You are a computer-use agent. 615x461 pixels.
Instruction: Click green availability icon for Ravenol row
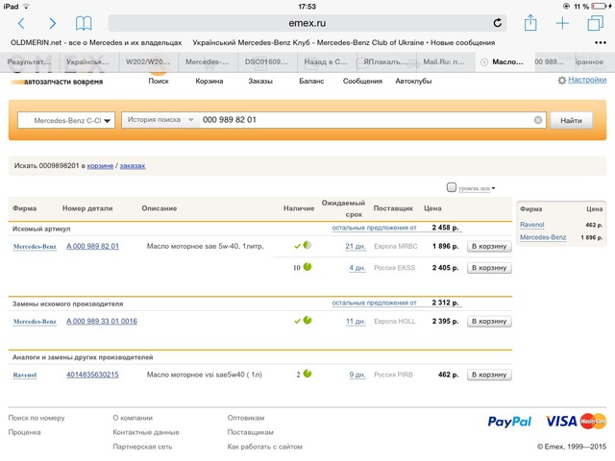307,374
